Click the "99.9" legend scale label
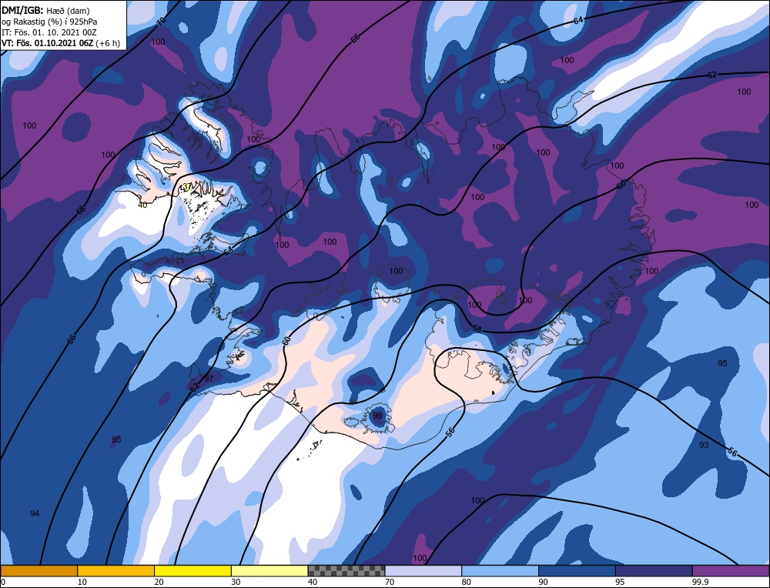The width and height of the screenshot is (770, 588). [699, 582]
